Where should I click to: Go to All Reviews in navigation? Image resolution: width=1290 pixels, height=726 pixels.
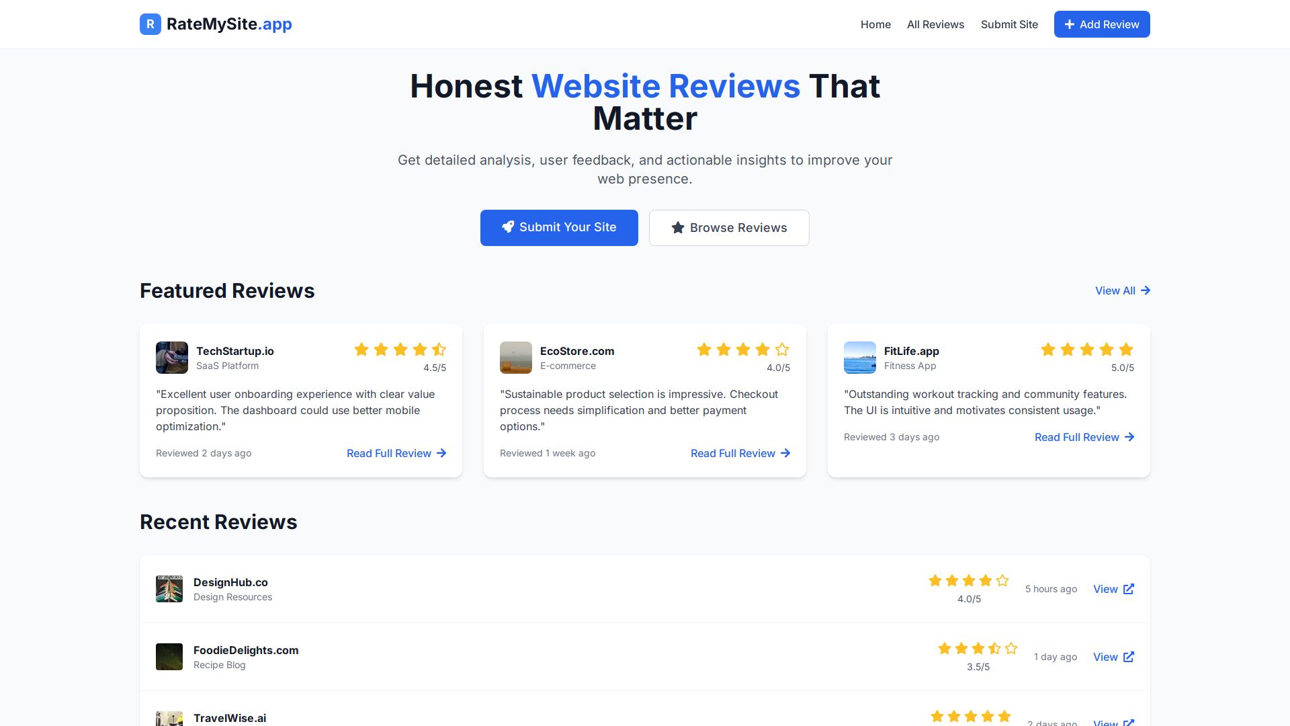(935, 24)
